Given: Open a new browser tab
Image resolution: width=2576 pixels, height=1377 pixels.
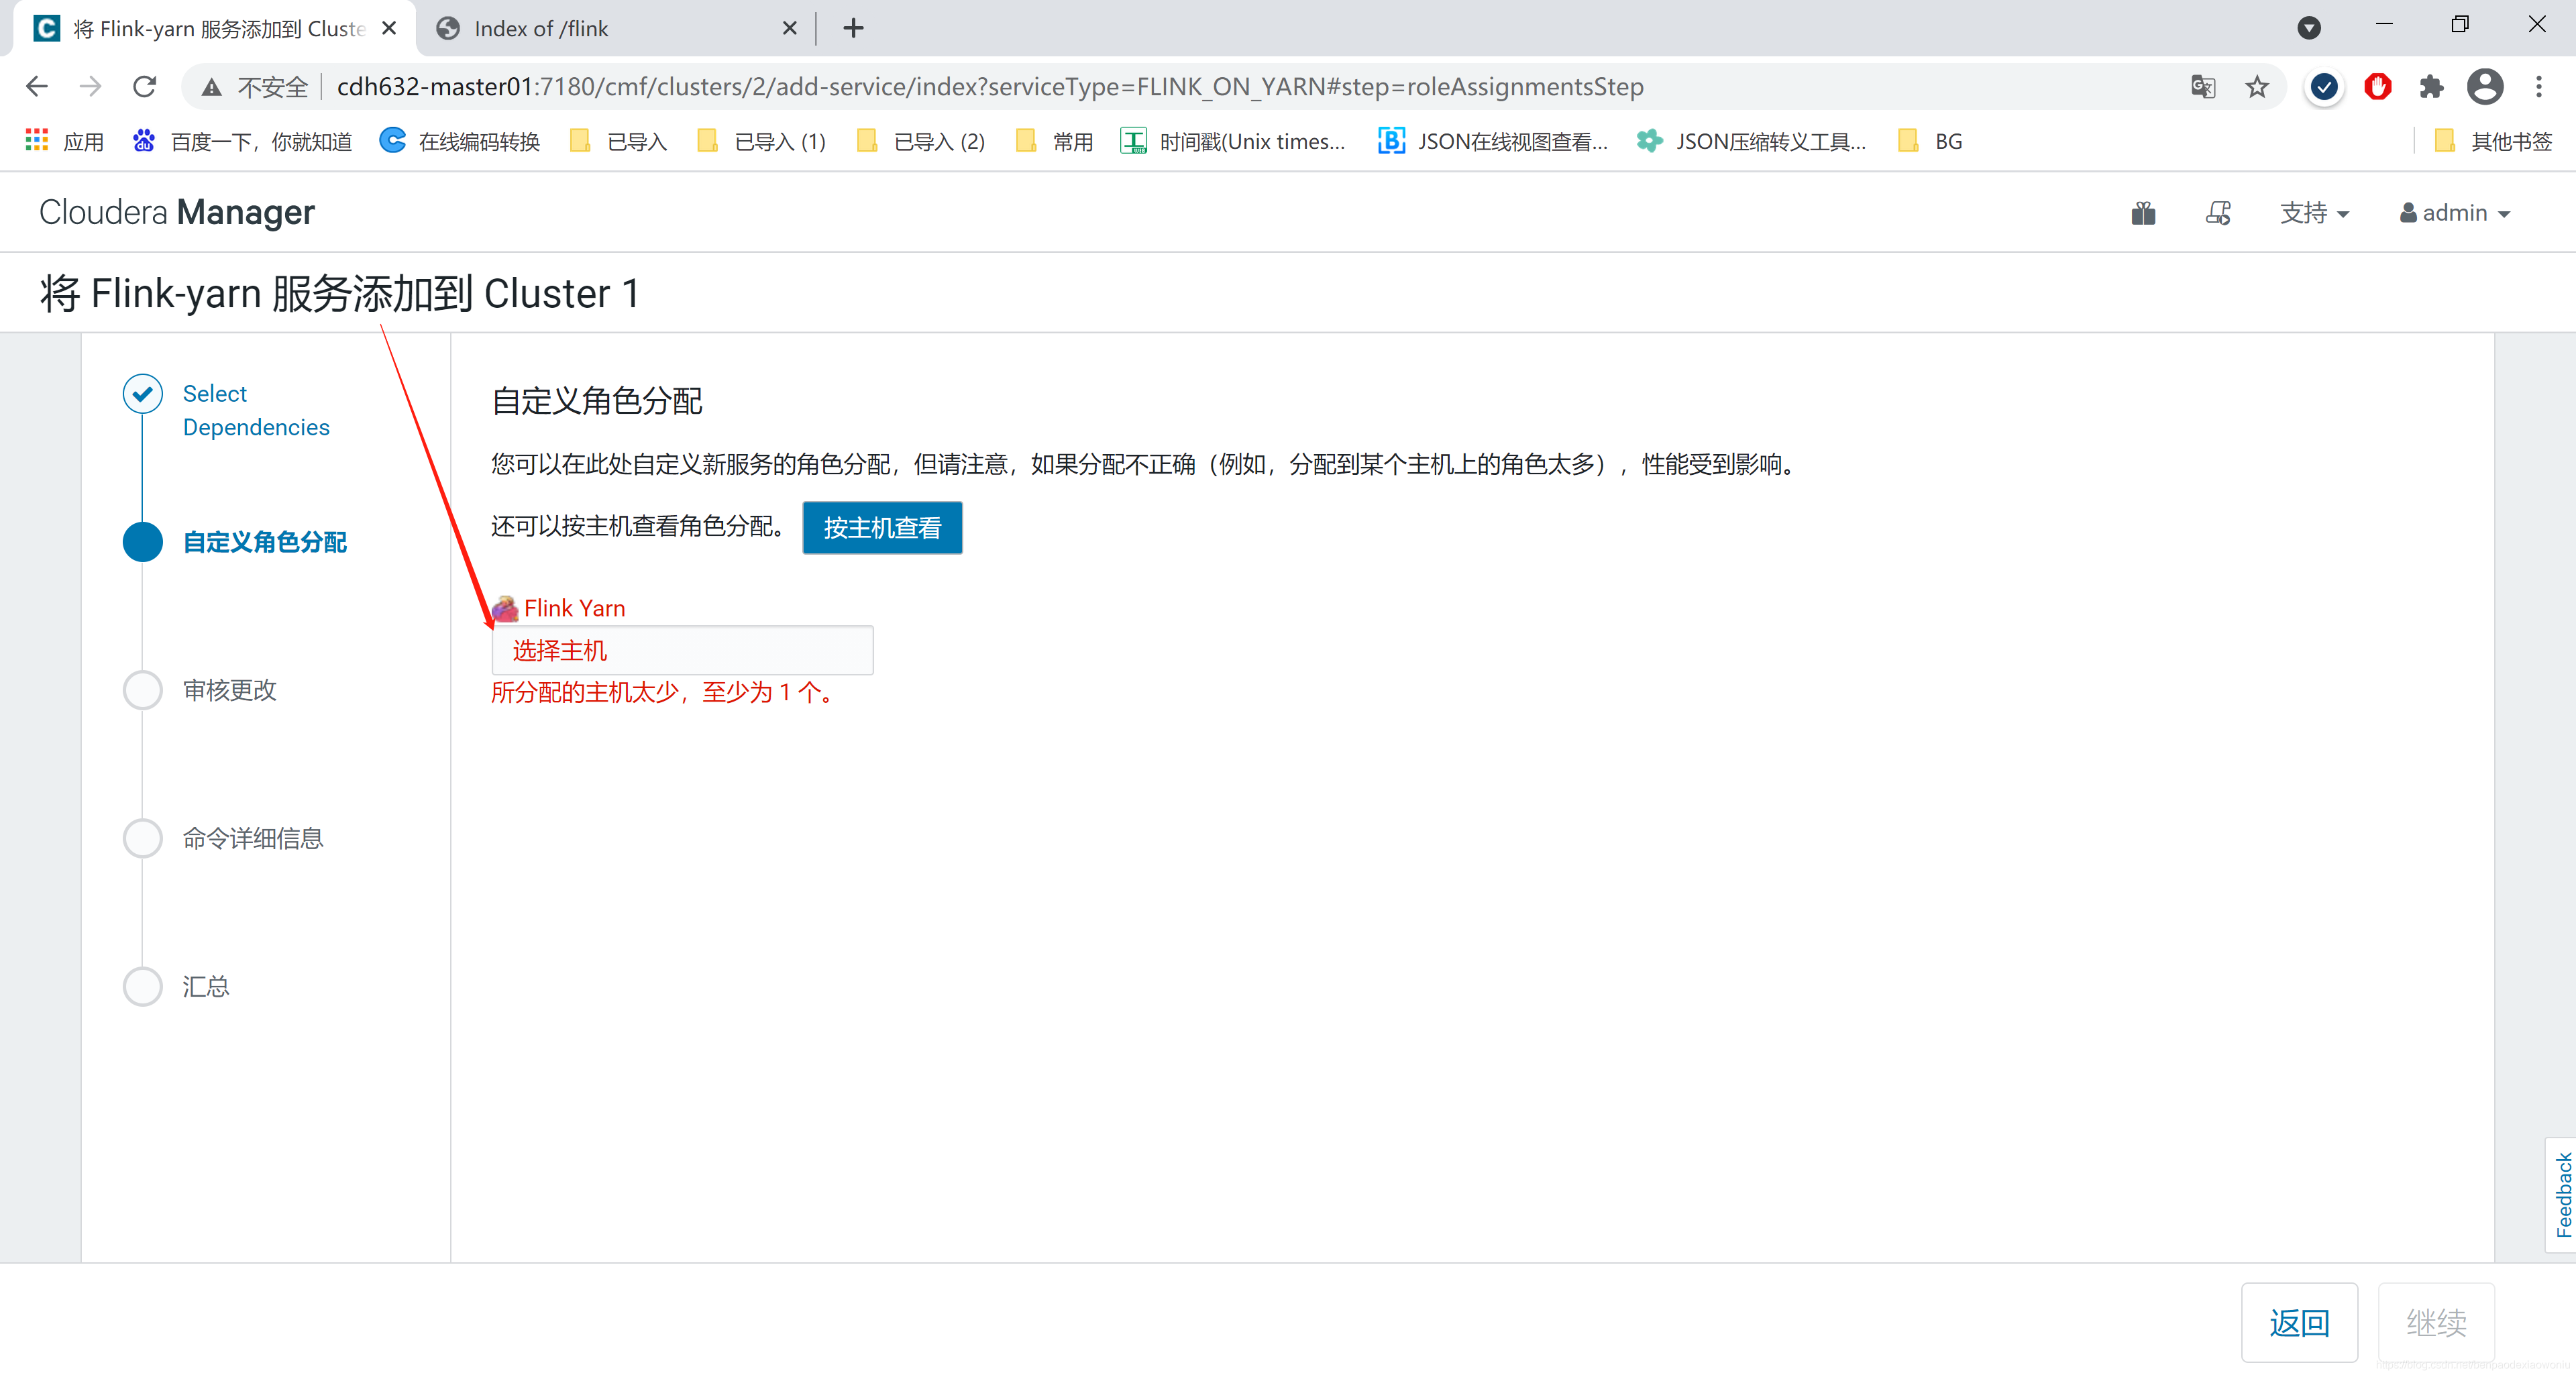Looking at the screenshot, I should click(x=853, y=28).
